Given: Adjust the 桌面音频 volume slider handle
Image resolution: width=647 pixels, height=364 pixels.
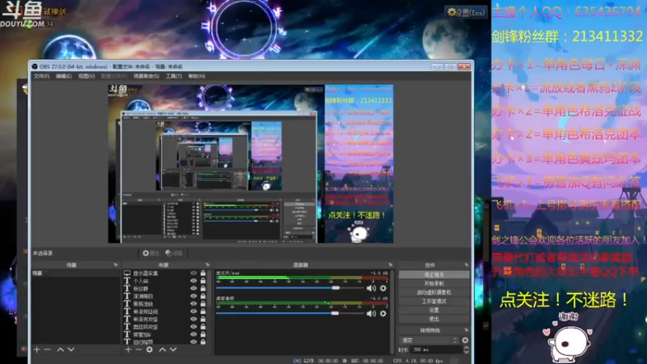Looking at the screenshot, I should click(x=335, y=313).
